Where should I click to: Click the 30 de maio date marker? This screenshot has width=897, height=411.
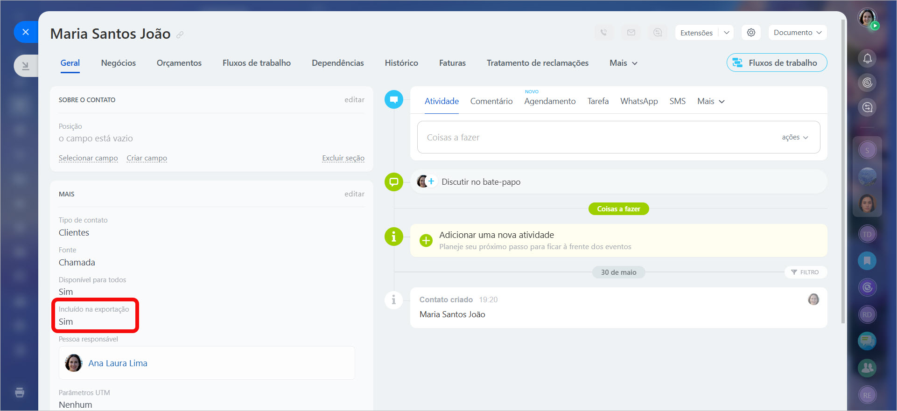pos(618,272)
